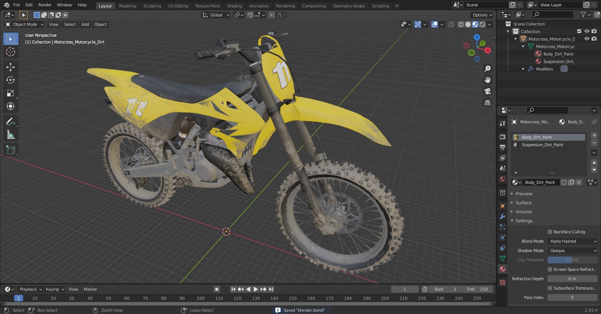Adjust the Clip Threshold slider
The width and height of the screenshot is (601, 314).
tap(573, 260)
